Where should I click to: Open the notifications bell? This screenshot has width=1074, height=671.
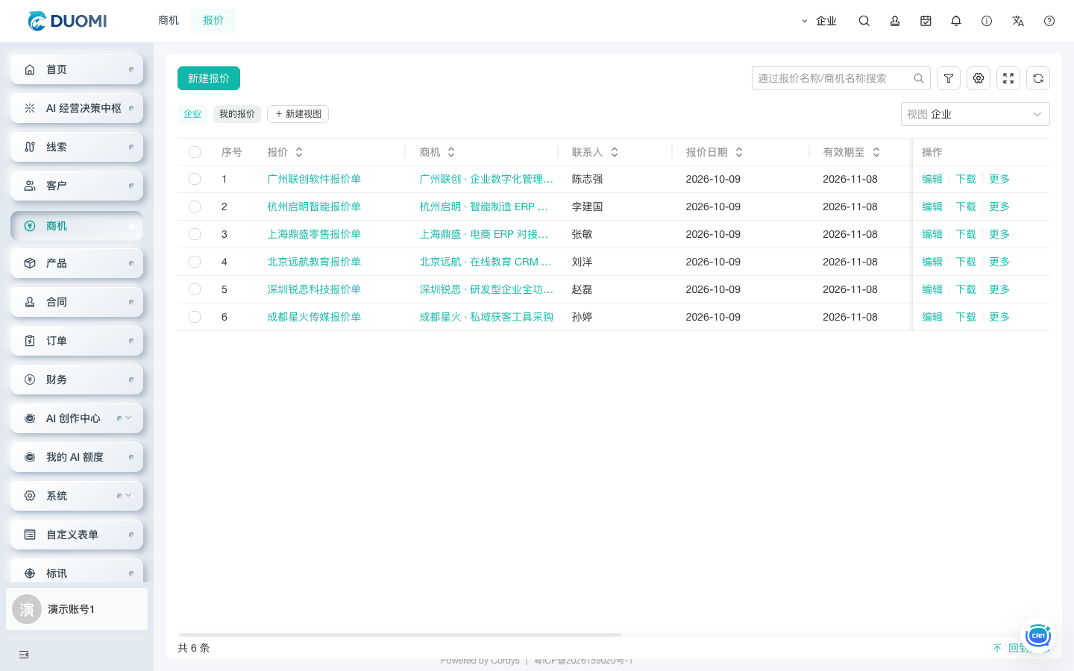(956, 21)
